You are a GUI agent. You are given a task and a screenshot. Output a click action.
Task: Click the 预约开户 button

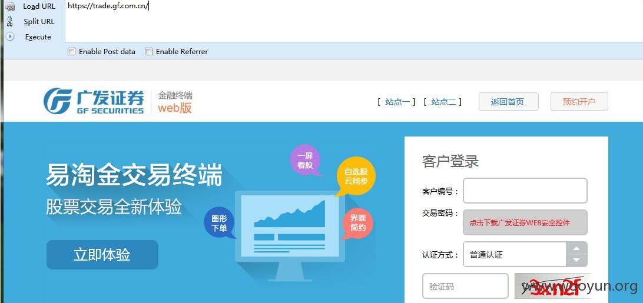click(x=579, y=102)
